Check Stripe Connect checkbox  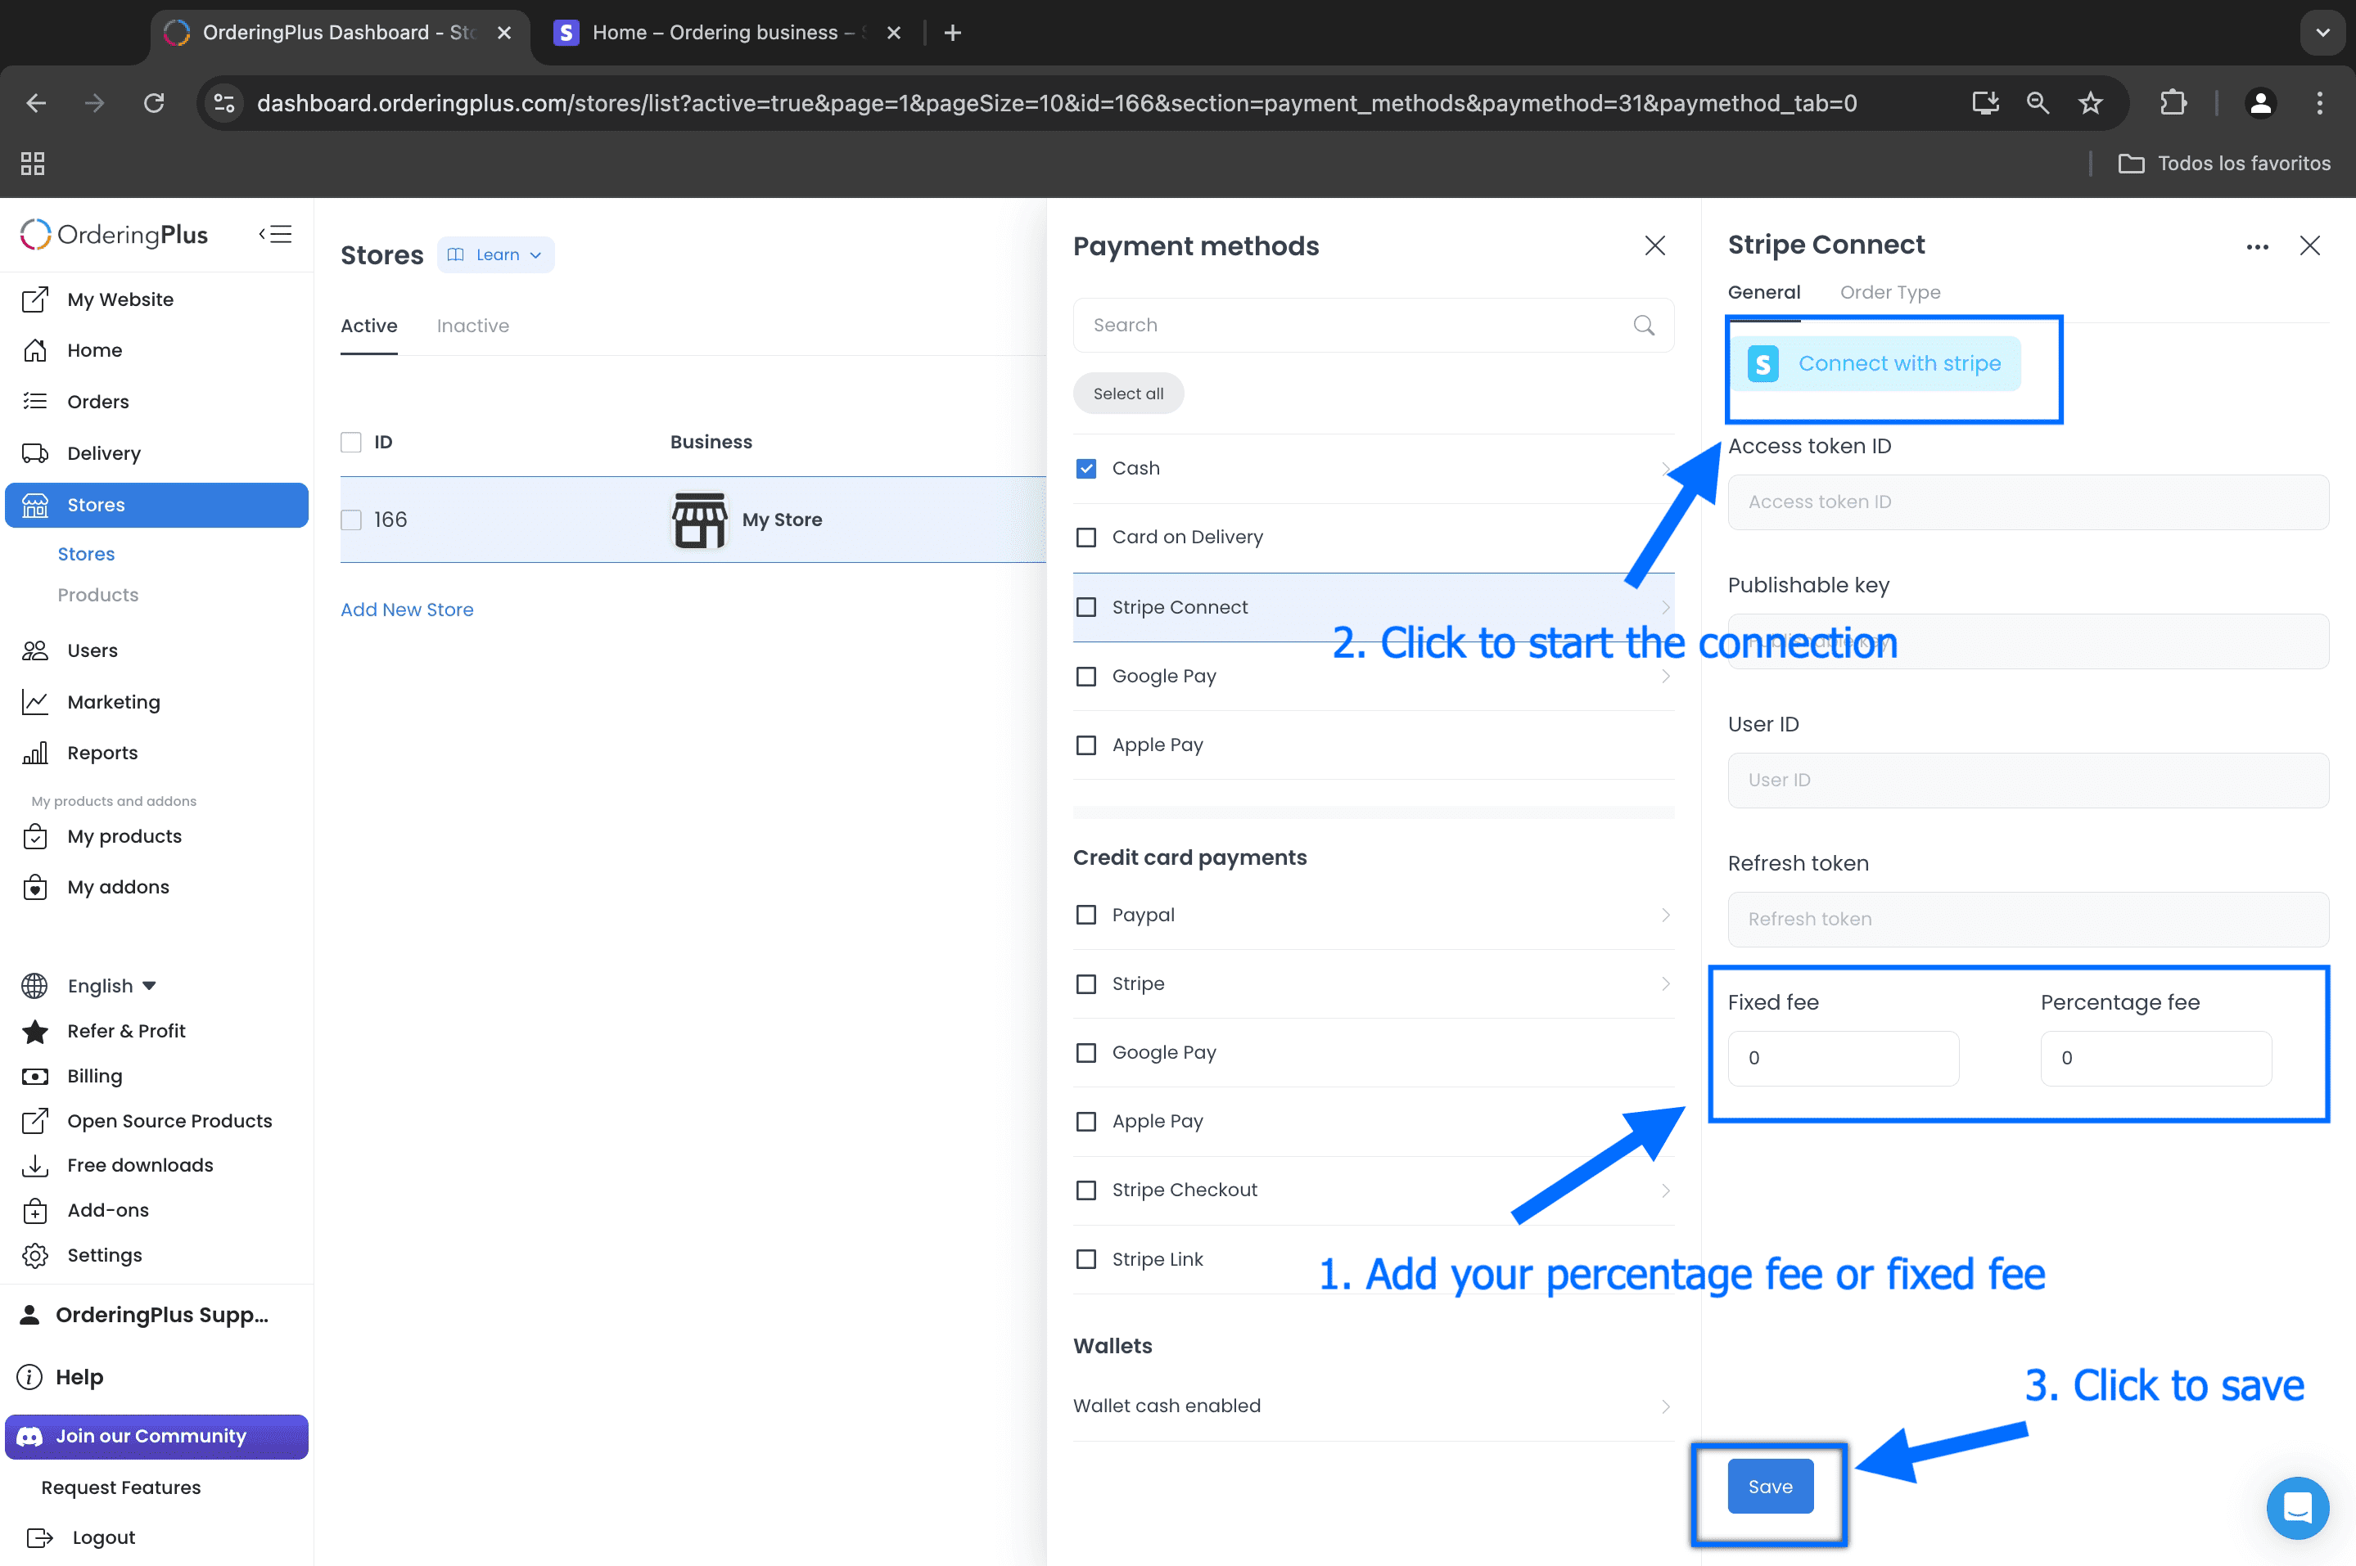pyautogui.click(x=1086, y=607)
